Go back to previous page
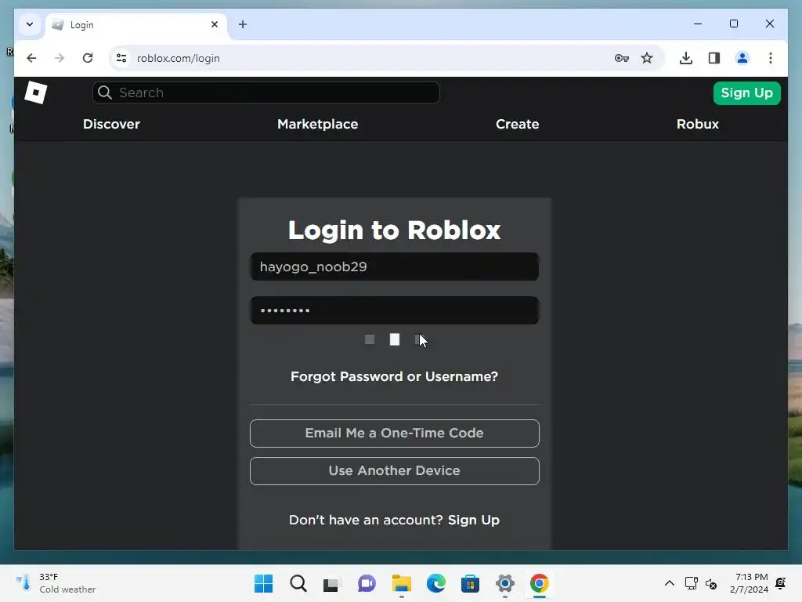Screen dimensions: 802x602 [x=31, y=58]
